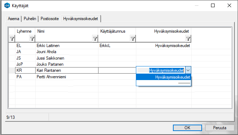
Task: Maximize the Käyttäjät window
Action: [213, 5]
